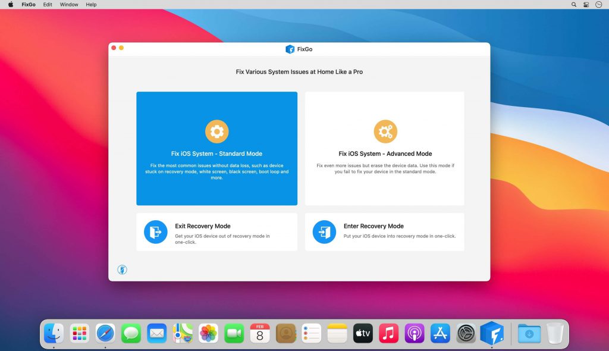This screenshot has height=351, width=609.
Task: Open the FixGo menu
Action: click(x=28, y=4)
